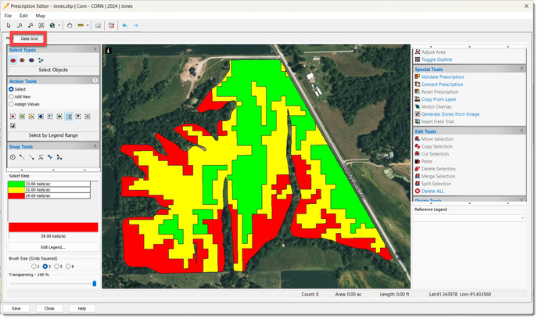
Task: Run Validate Prescription tool
Action: (443, 77)
